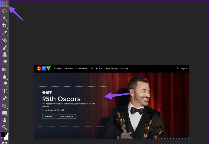
Task: Click the How To Watch button
Action: [x=66, y=116]
